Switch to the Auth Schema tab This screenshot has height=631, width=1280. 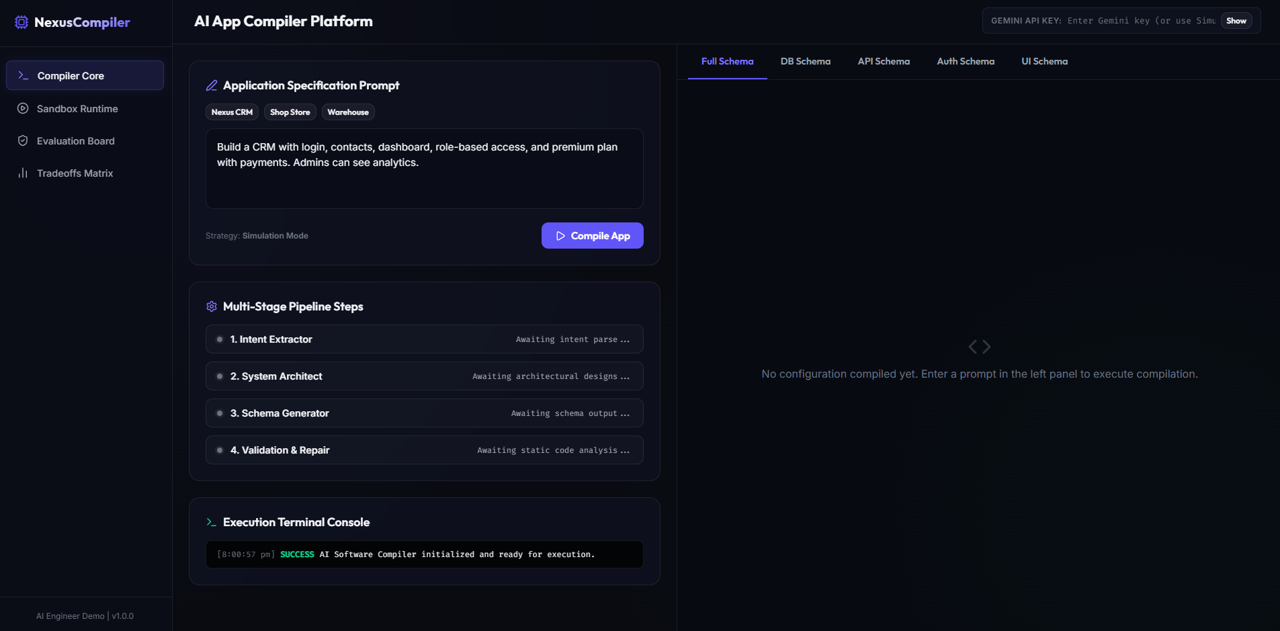[966, 61]
